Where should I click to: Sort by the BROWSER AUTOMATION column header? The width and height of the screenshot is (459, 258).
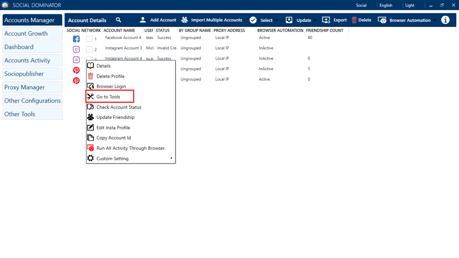click(x=280, y=30)
